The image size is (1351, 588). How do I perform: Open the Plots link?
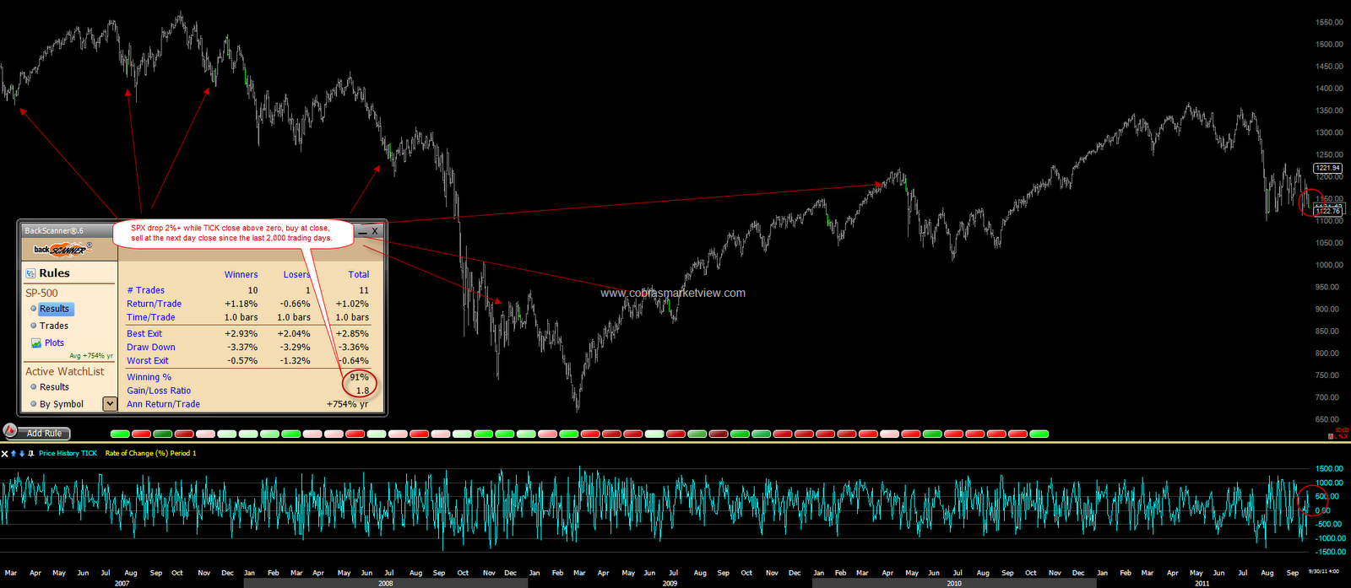[x=54, y=343]
